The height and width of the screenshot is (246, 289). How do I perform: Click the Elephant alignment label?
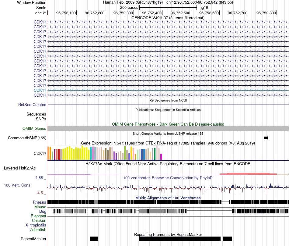[39, 216]
